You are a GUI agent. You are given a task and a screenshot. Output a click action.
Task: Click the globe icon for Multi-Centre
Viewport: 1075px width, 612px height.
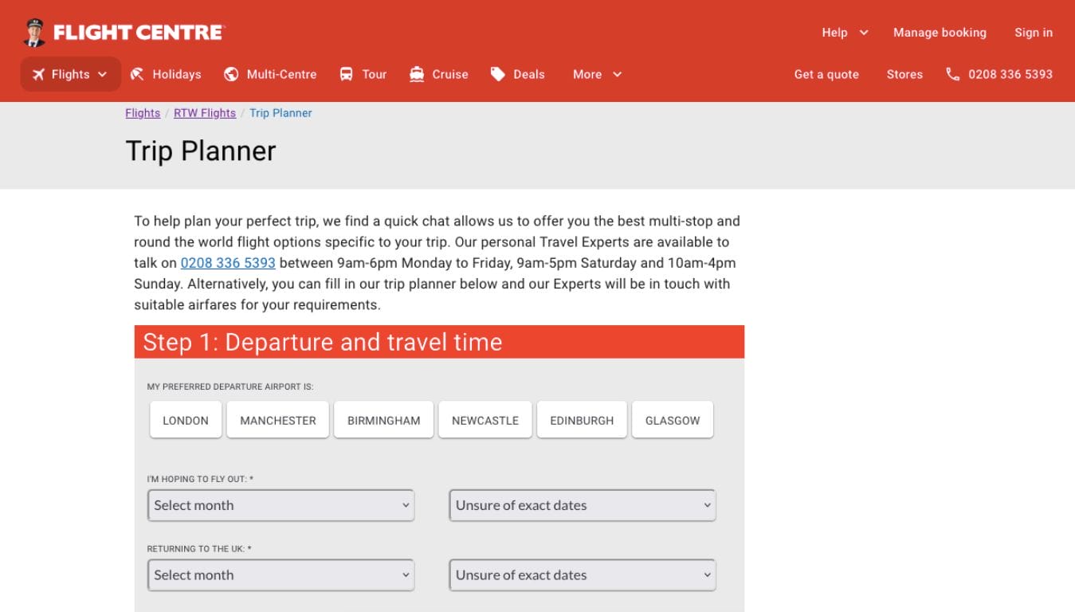[231, 74]
